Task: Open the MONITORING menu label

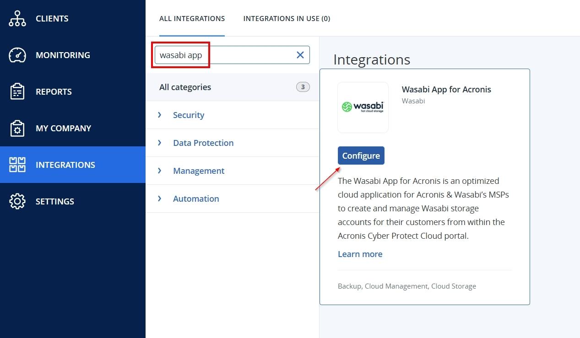Action: (x=63, y=55)
